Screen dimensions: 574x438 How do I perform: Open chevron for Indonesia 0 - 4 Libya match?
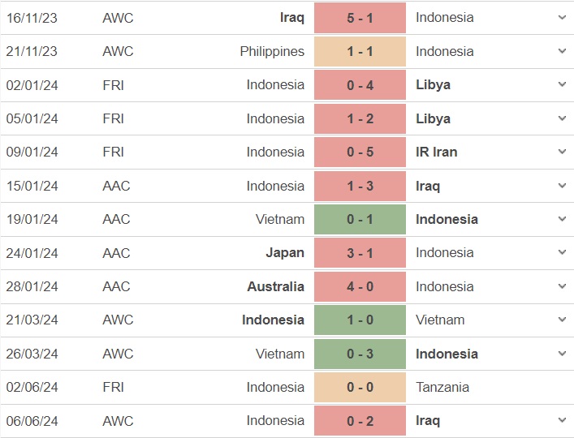[x=562, y=84]
